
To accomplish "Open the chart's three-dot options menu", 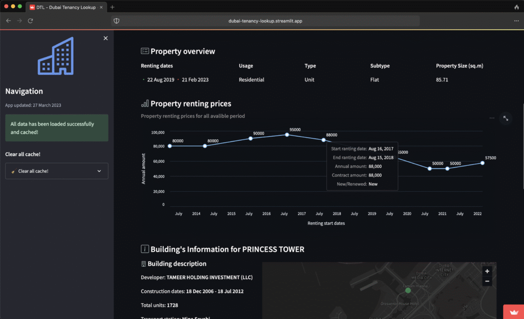I will tap(492, 118).
